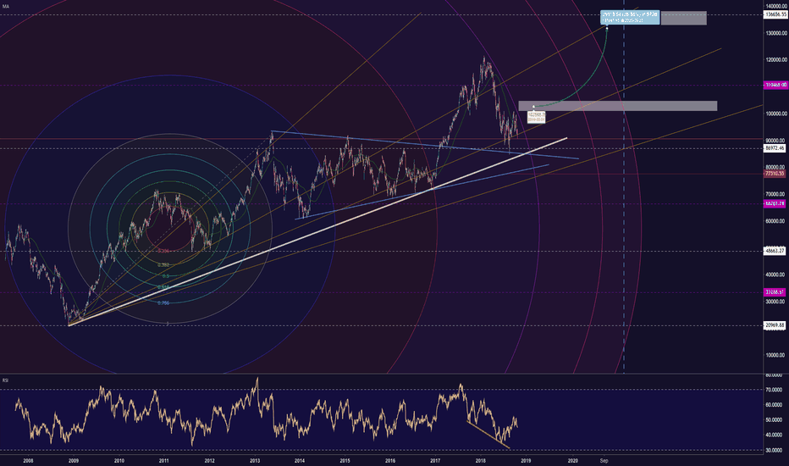Click the 0.618 Fibonacci circle label
This screenshot has width=789, height=466.
point(163,287)
